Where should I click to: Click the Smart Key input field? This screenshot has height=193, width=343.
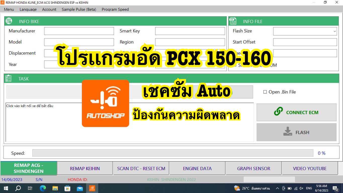tap(190, 31)
